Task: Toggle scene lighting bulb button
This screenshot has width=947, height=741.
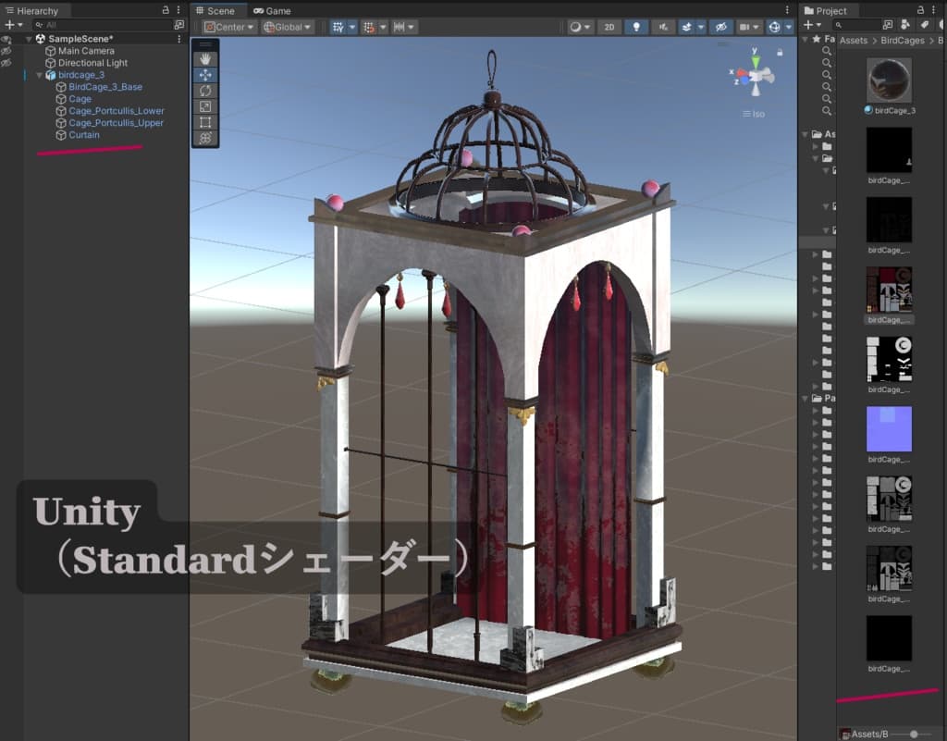Action: click(636, 27)
